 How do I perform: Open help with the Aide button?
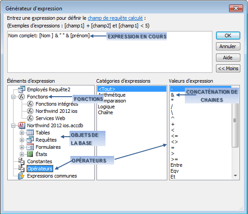point(228,58)
